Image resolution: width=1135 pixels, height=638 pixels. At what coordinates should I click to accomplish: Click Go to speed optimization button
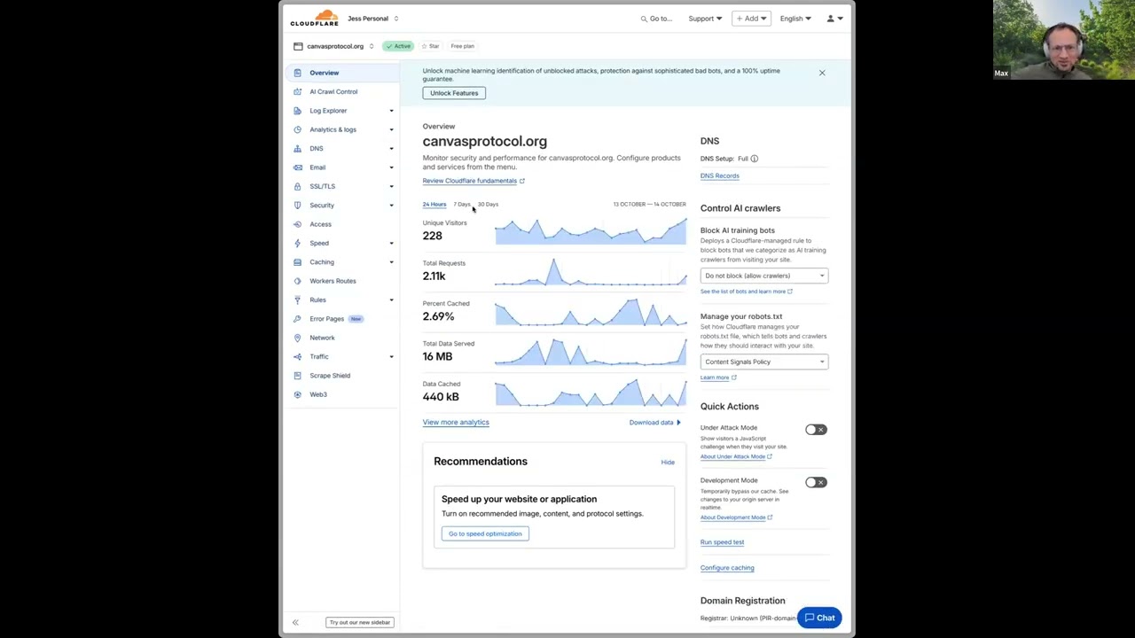485,533
